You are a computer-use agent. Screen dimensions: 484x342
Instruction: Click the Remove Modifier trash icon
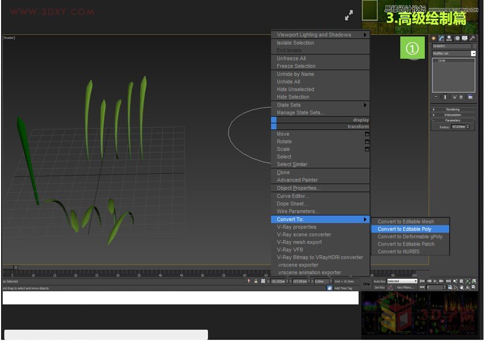460,97
